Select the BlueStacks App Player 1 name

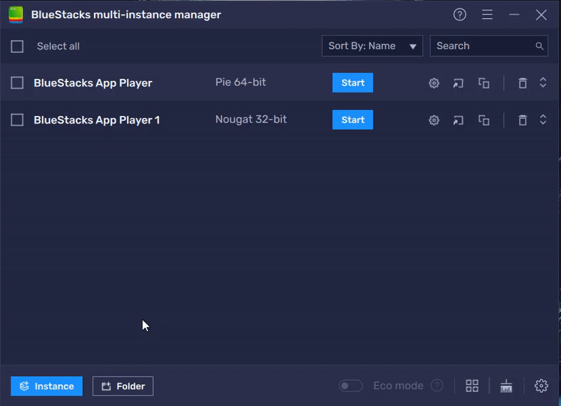coord(97,120)
